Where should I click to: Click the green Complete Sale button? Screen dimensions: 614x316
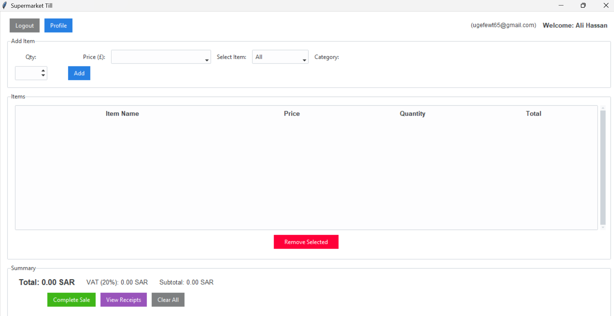point(71,300)
